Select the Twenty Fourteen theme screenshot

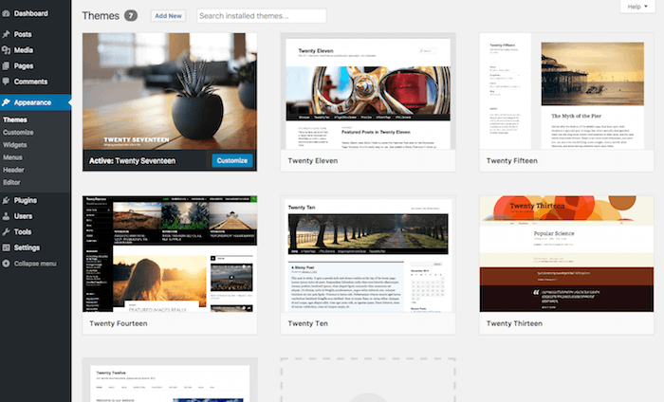tap(170, 254)
